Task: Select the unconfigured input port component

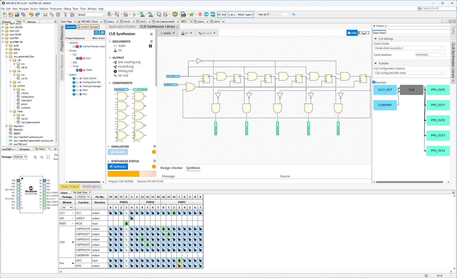Action: pos(121,89)
